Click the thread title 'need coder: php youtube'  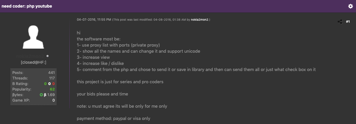click(27, 6)
